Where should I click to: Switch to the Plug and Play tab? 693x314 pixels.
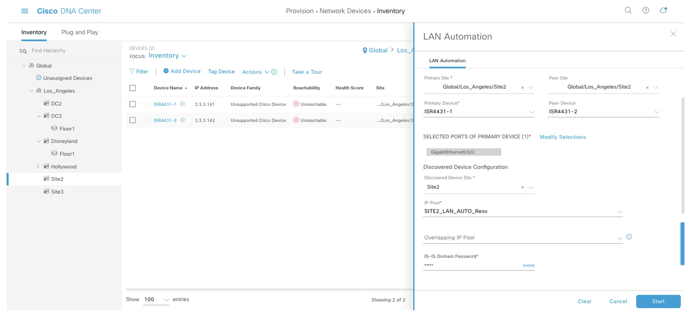point(80,32)
